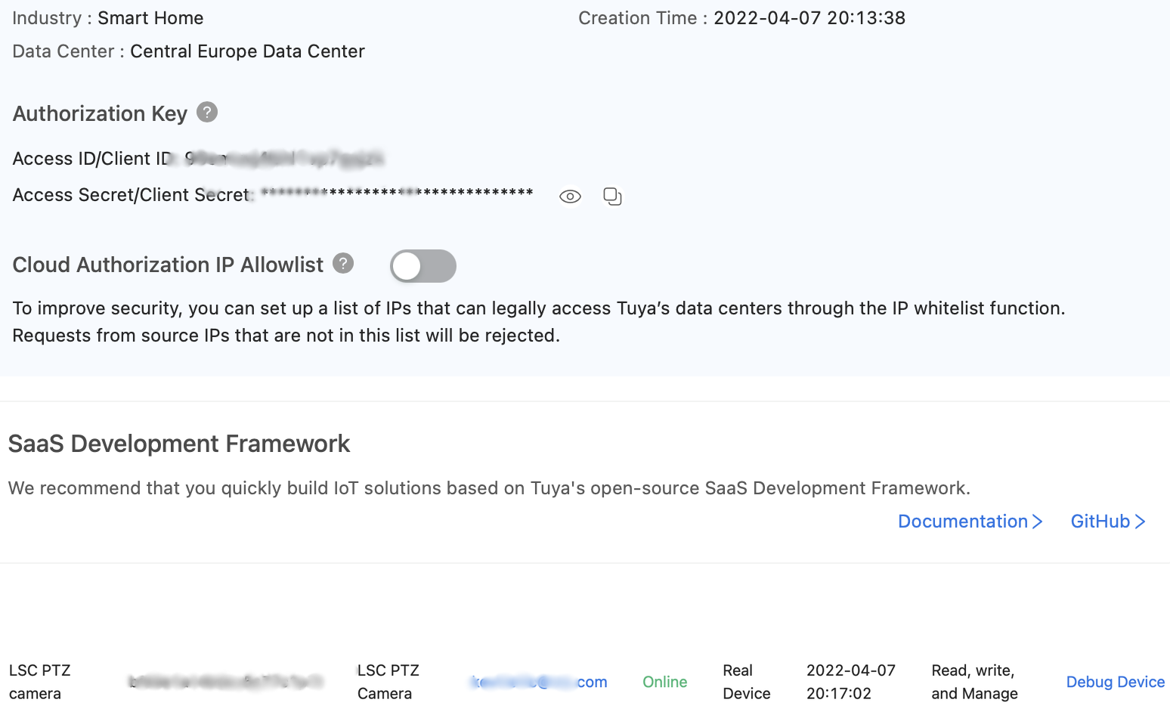This screenshot has height=715, width=1170.
Task: Click the chevron arrow beside GitHub
Action: click(1140, 522)
